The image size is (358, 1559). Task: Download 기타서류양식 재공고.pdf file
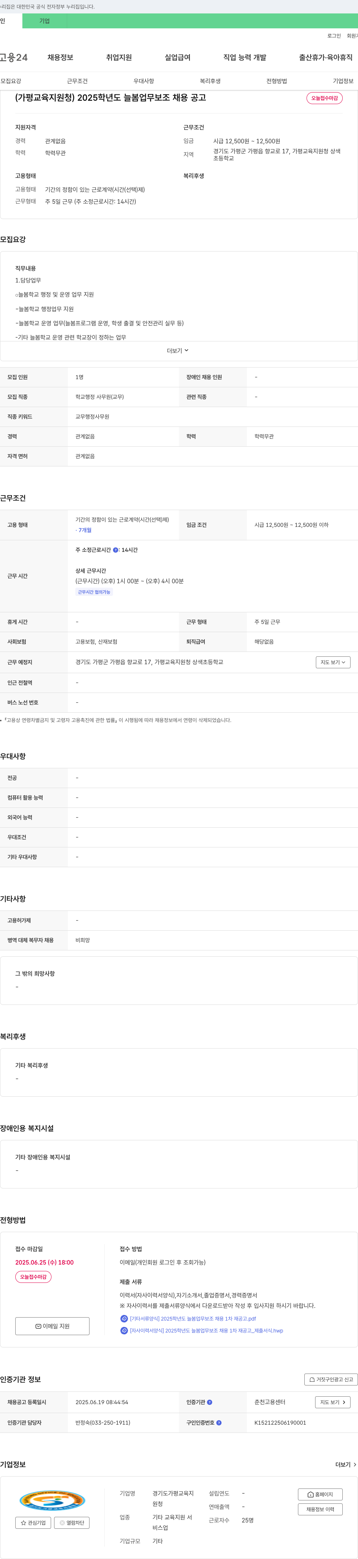[193, 1319]
